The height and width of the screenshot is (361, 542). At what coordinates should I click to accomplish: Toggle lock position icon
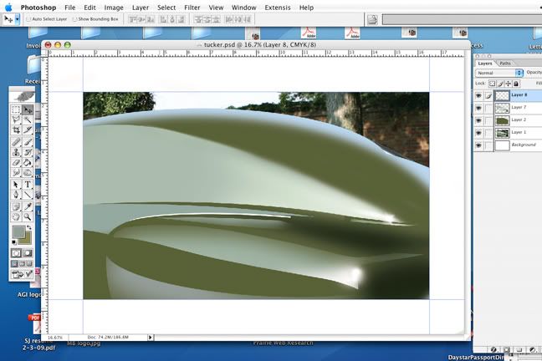coord(509,84)
